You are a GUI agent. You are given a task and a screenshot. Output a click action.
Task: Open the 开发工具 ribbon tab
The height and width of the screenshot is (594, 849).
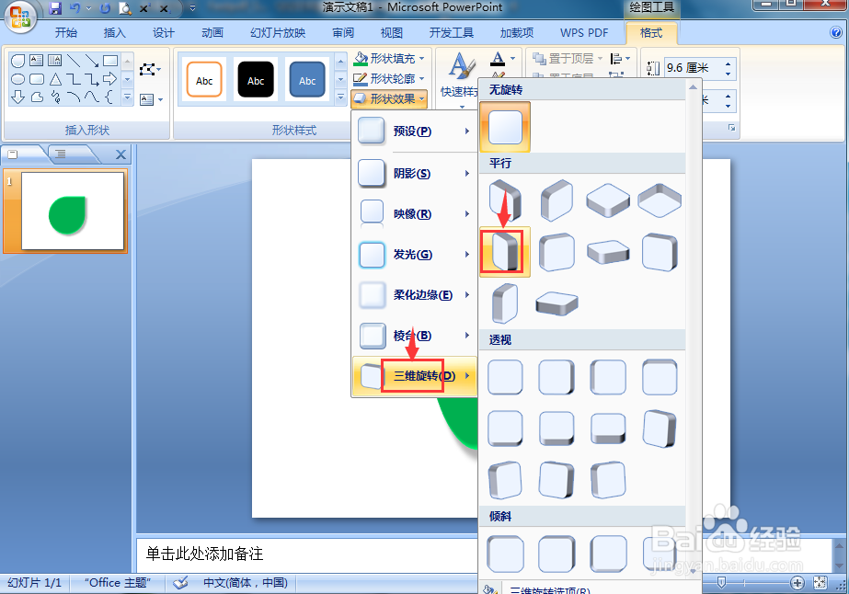tap(452, 33)
